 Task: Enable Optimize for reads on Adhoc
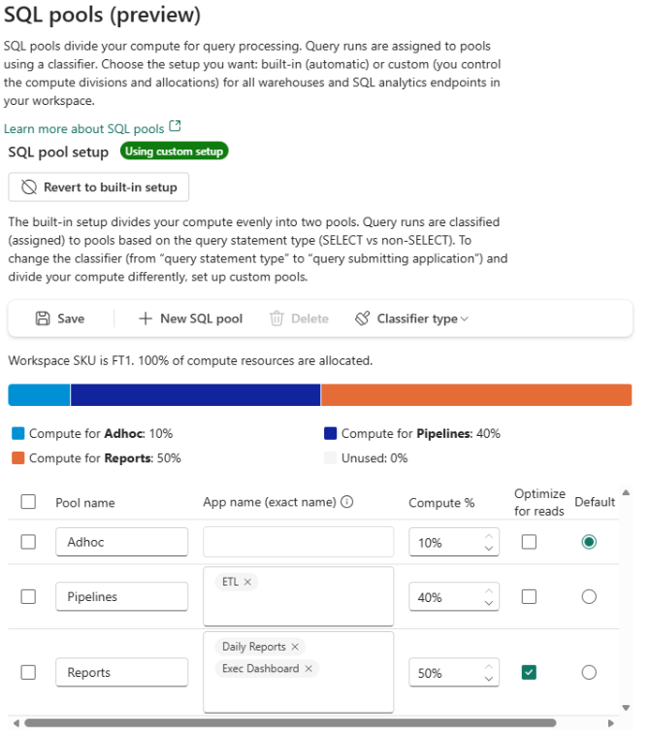(529, 542)
